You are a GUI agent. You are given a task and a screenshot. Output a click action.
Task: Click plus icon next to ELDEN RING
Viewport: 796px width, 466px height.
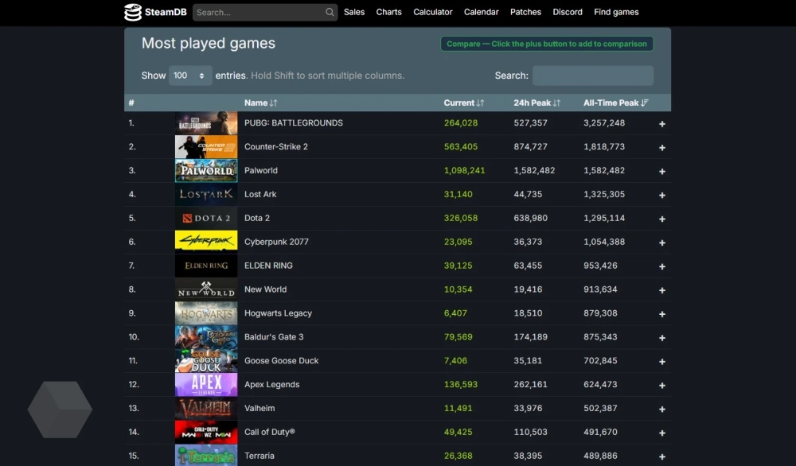[x=661, y=266]
